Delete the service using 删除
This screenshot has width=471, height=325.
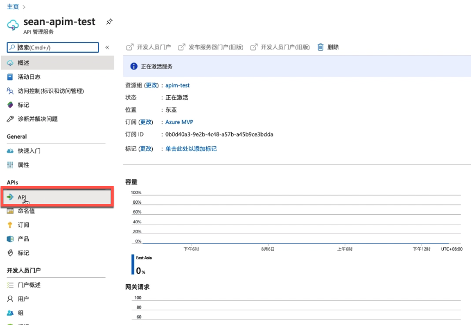tap(331, 47)
